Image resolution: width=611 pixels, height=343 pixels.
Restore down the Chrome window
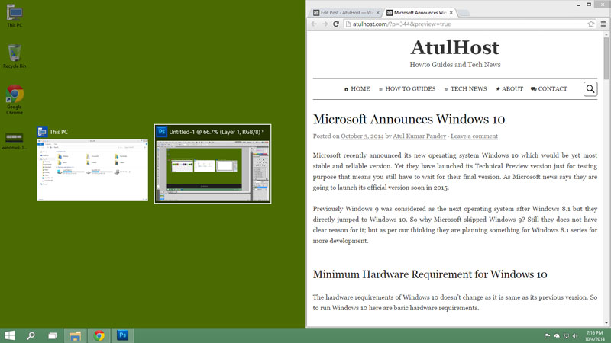[589, 5]
